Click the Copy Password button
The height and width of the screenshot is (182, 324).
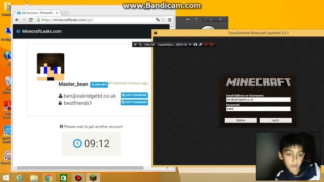(x=134, y=102)
